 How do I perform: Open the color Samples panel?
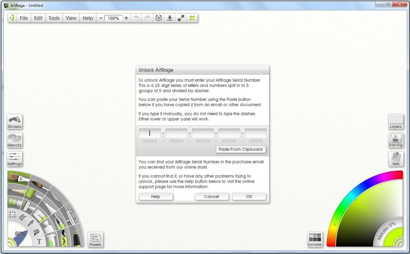(315, 240)
